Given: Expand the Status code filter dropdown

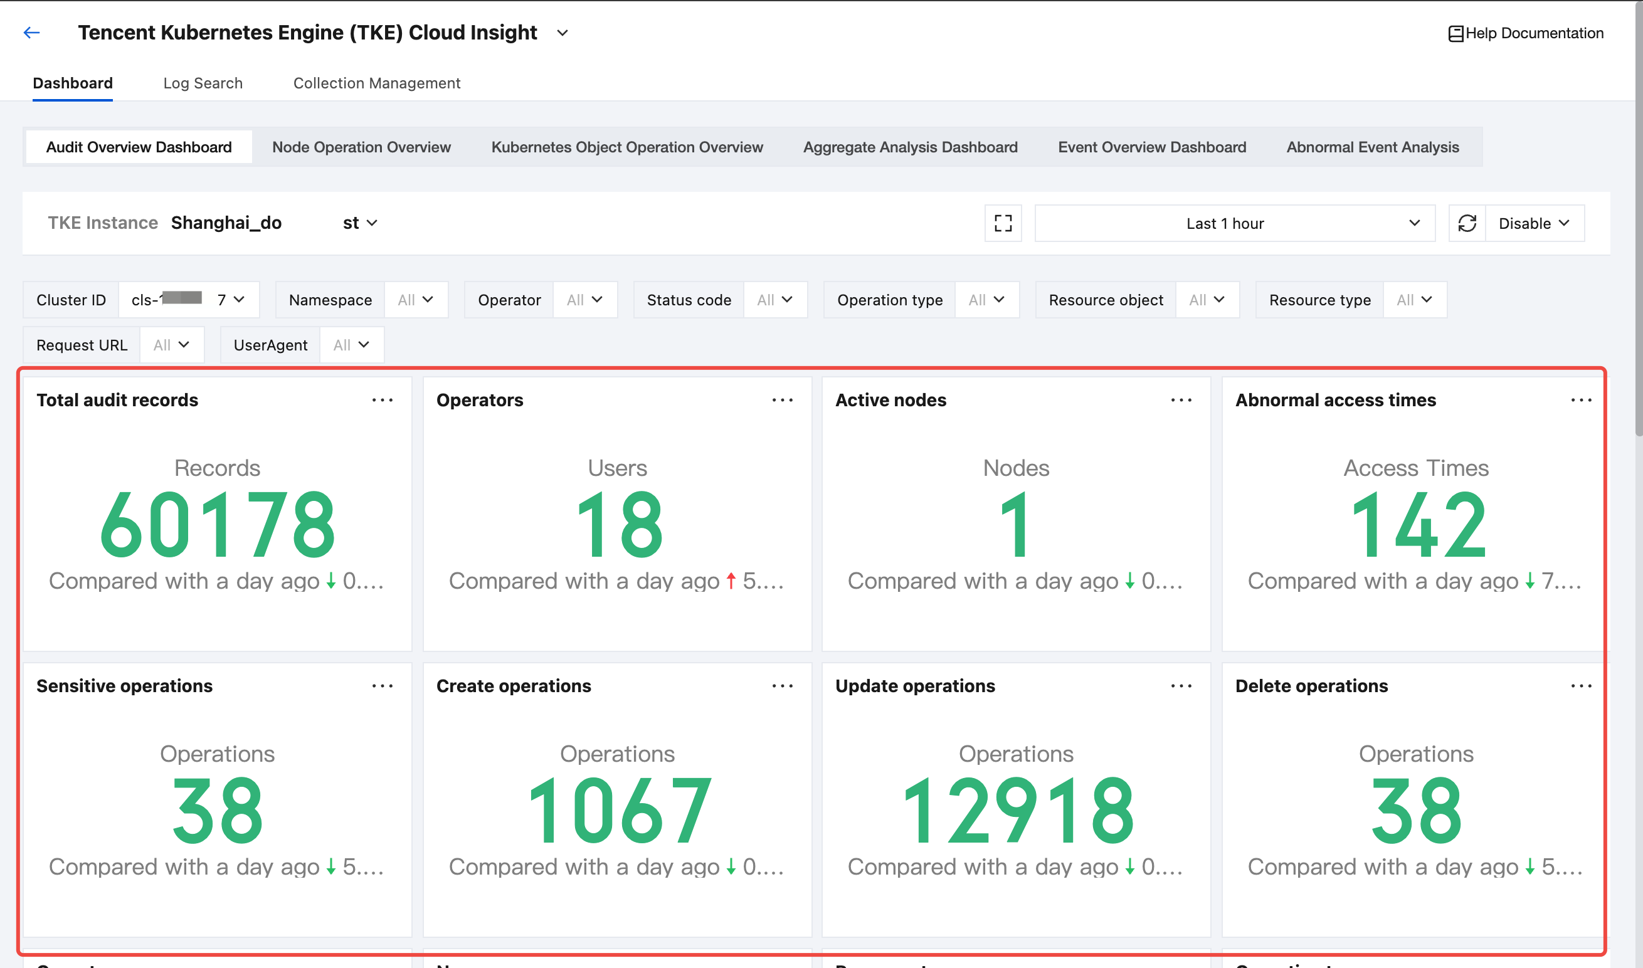Looking at the screenshot, I should tap(775, 300).
